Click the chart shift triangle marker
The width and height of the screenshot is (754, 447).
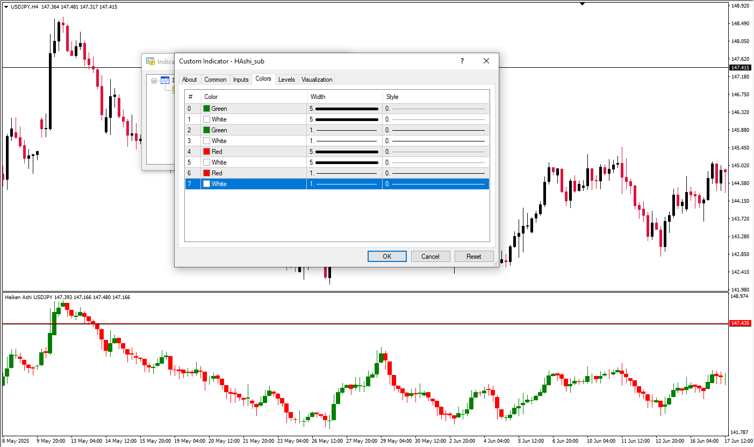pyautogui.click(x=581, y=4)
